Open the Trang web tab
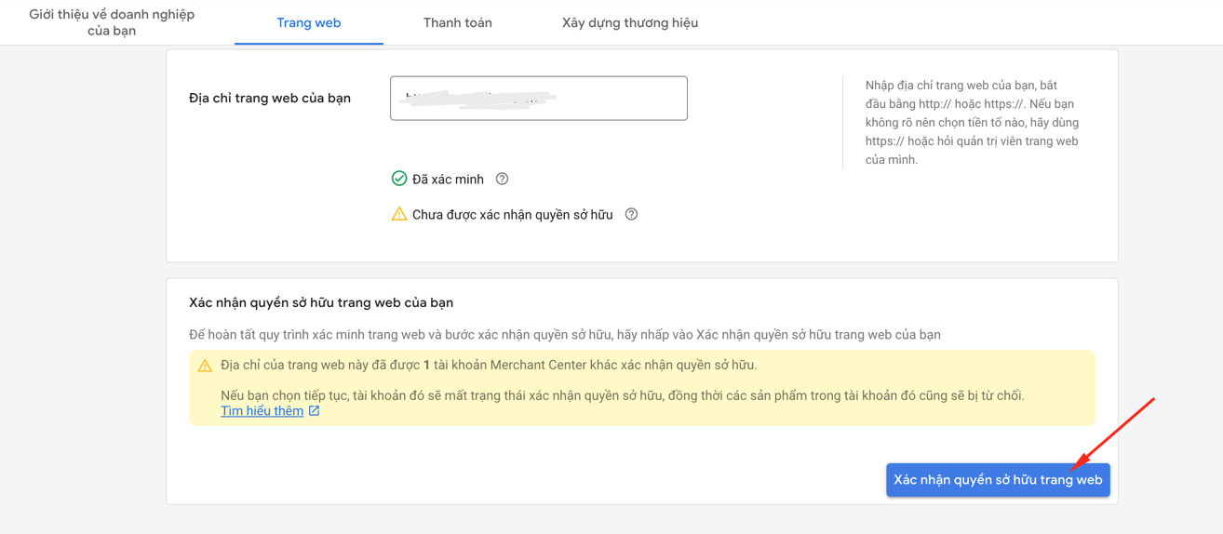The height and width of the screenshot is (534, 1223). (309, 22)
